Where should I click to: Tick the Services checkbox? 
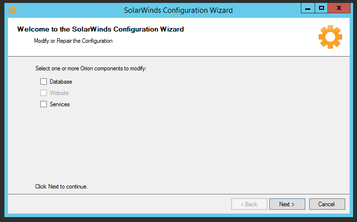[44, 104]
